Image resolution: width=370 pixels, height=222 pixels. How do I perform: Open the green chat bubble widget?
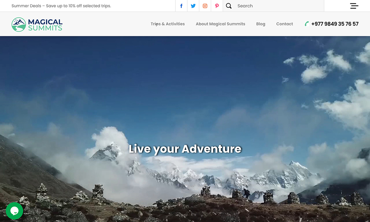coord(14,211)
